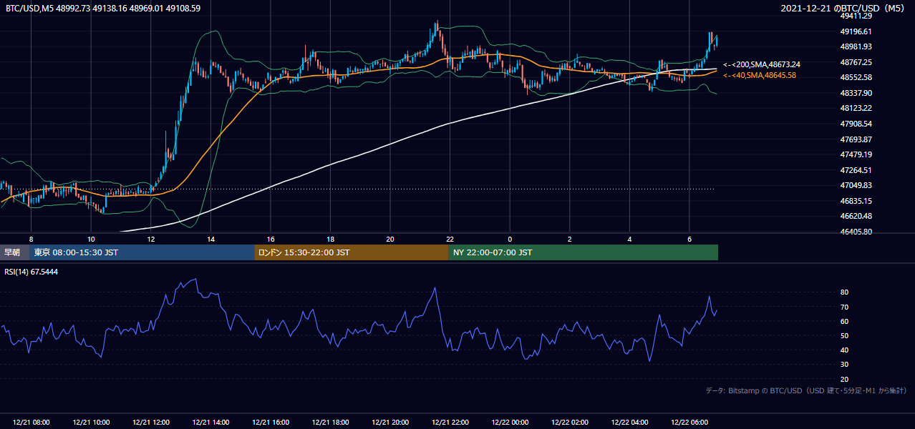Click the 早朝 session block
Viewport: 915px width, 429px height.
(x=14, y=252)
